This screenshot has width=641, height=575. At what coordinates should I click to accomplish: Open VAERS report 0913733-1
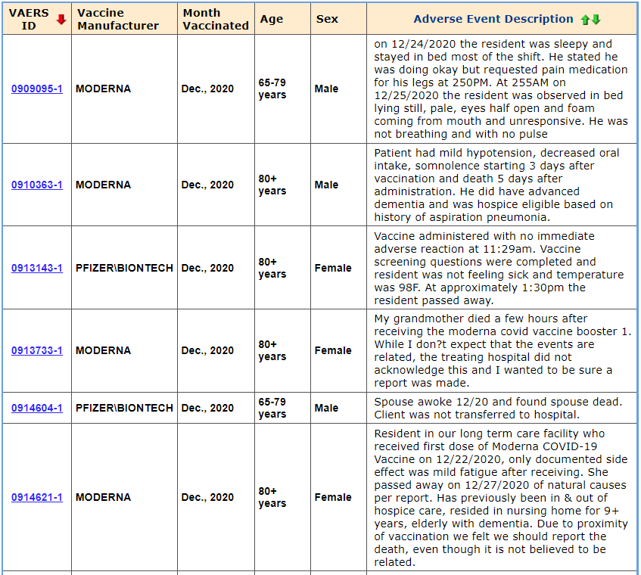coord(37,350)
